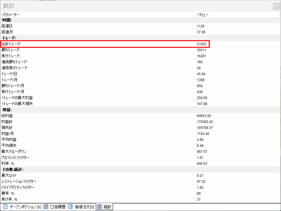
Task: Click the 統計 tab list icon
Action: click(100, 207)
